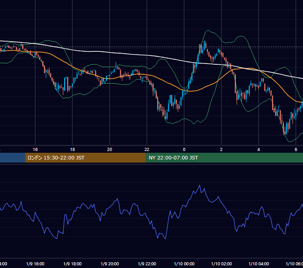Click the 1/9 20:00 label on oscillator axis
The width and height of the screenshot is (303, 268).
pos(110,264)
